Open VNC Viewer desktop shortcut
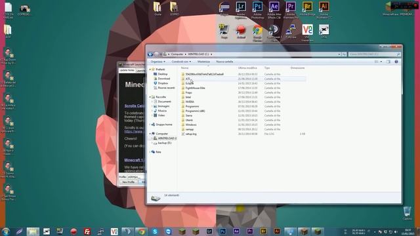 (x=307, y=33)
